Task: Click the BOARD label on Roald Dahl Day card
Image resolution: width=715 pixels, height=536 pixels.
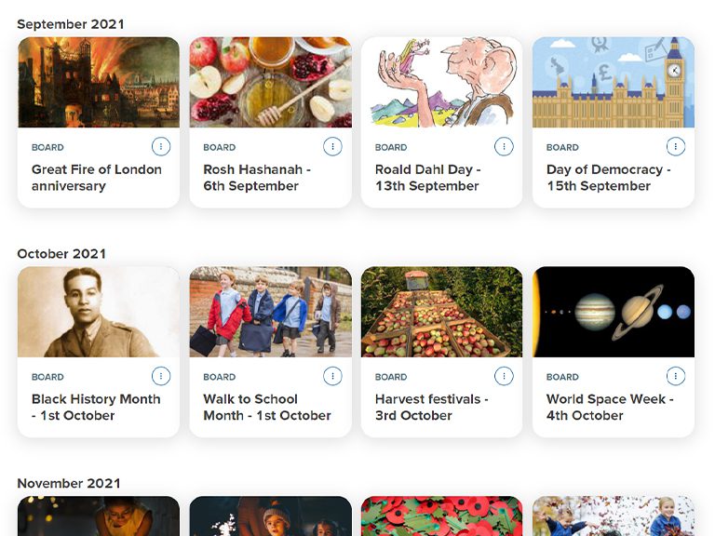Action: click(x=391, y=148)
